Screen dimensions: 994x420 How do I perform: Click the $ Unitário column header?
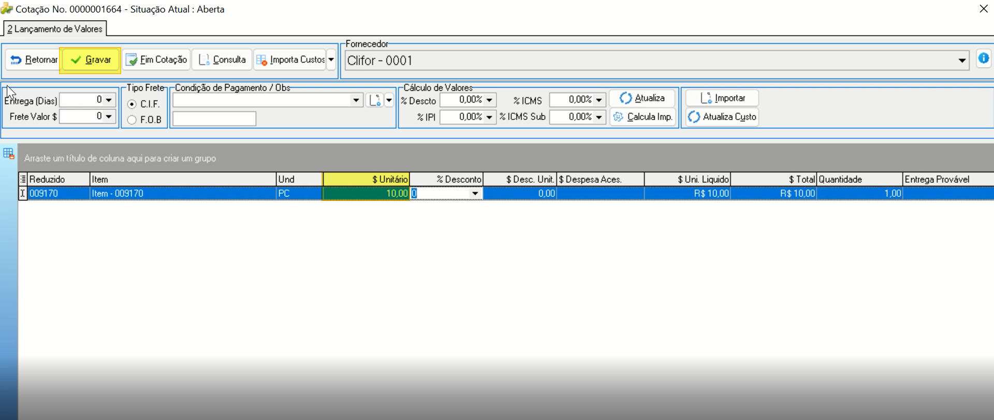366,179
